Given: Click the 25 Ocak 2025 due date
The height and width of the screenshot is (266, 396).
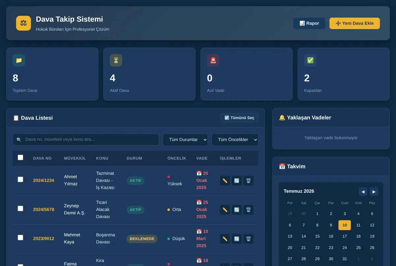Looking at the screenshot, I should (x=202, y=210).
